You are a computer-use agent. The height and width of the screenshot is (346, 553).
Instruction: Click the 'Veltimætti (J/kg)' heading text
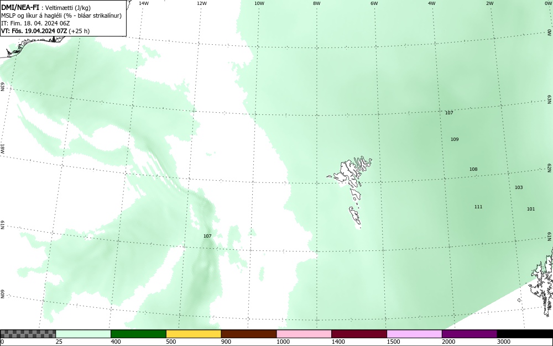click(68, 8)
